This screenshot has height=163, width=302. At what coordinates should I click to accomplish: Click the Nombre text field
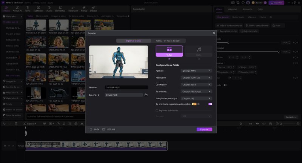pos(126,88)
